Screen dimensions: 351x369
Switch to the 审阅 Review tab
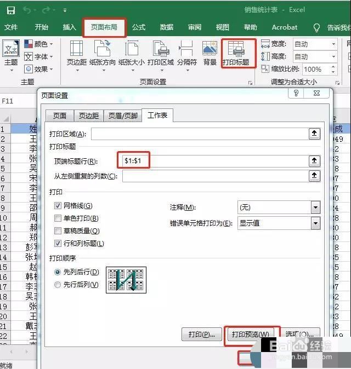pyautogui.click(x=195, y=27)
